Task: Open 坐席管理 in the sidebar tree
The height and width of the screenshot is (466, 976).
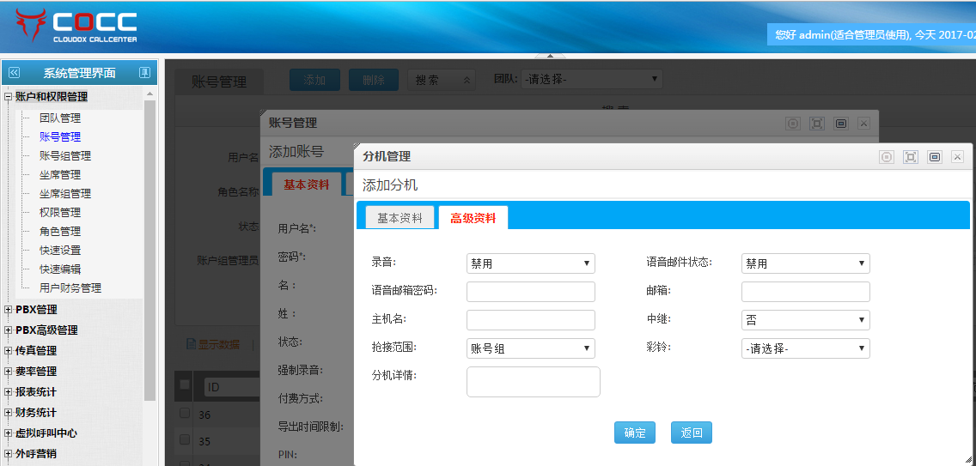Action: [60, 175]
